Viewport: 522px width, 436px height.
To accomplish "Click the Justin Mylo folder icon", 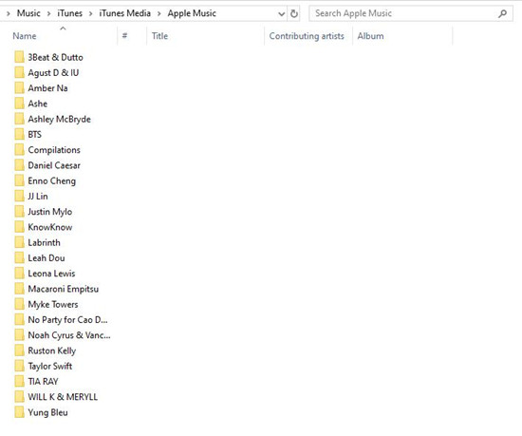I will tap(19, 211).
